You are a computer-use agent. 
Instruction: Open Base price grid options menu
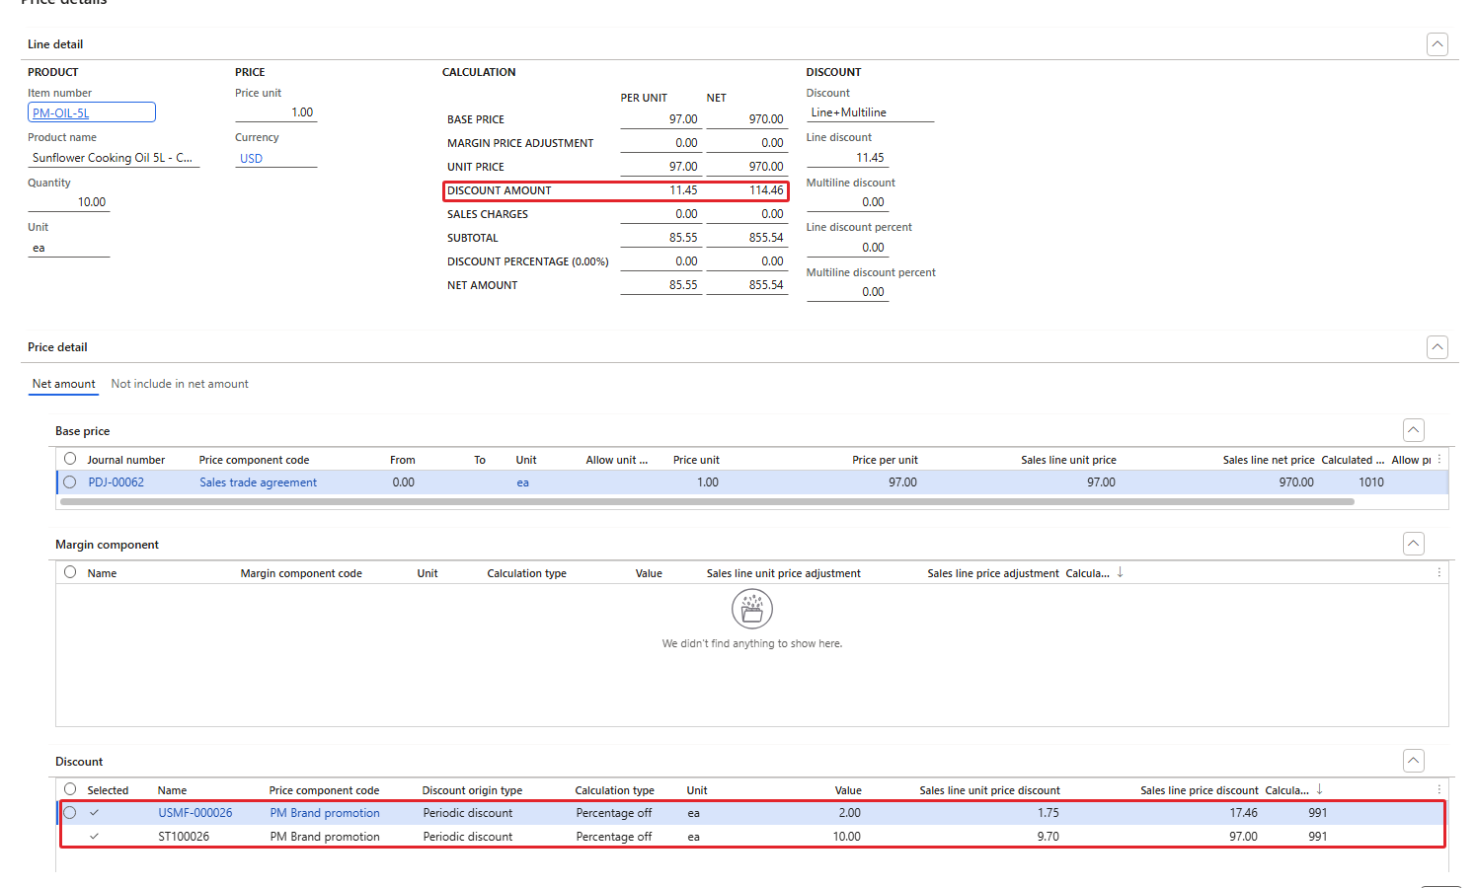[x=1439, y=459]
